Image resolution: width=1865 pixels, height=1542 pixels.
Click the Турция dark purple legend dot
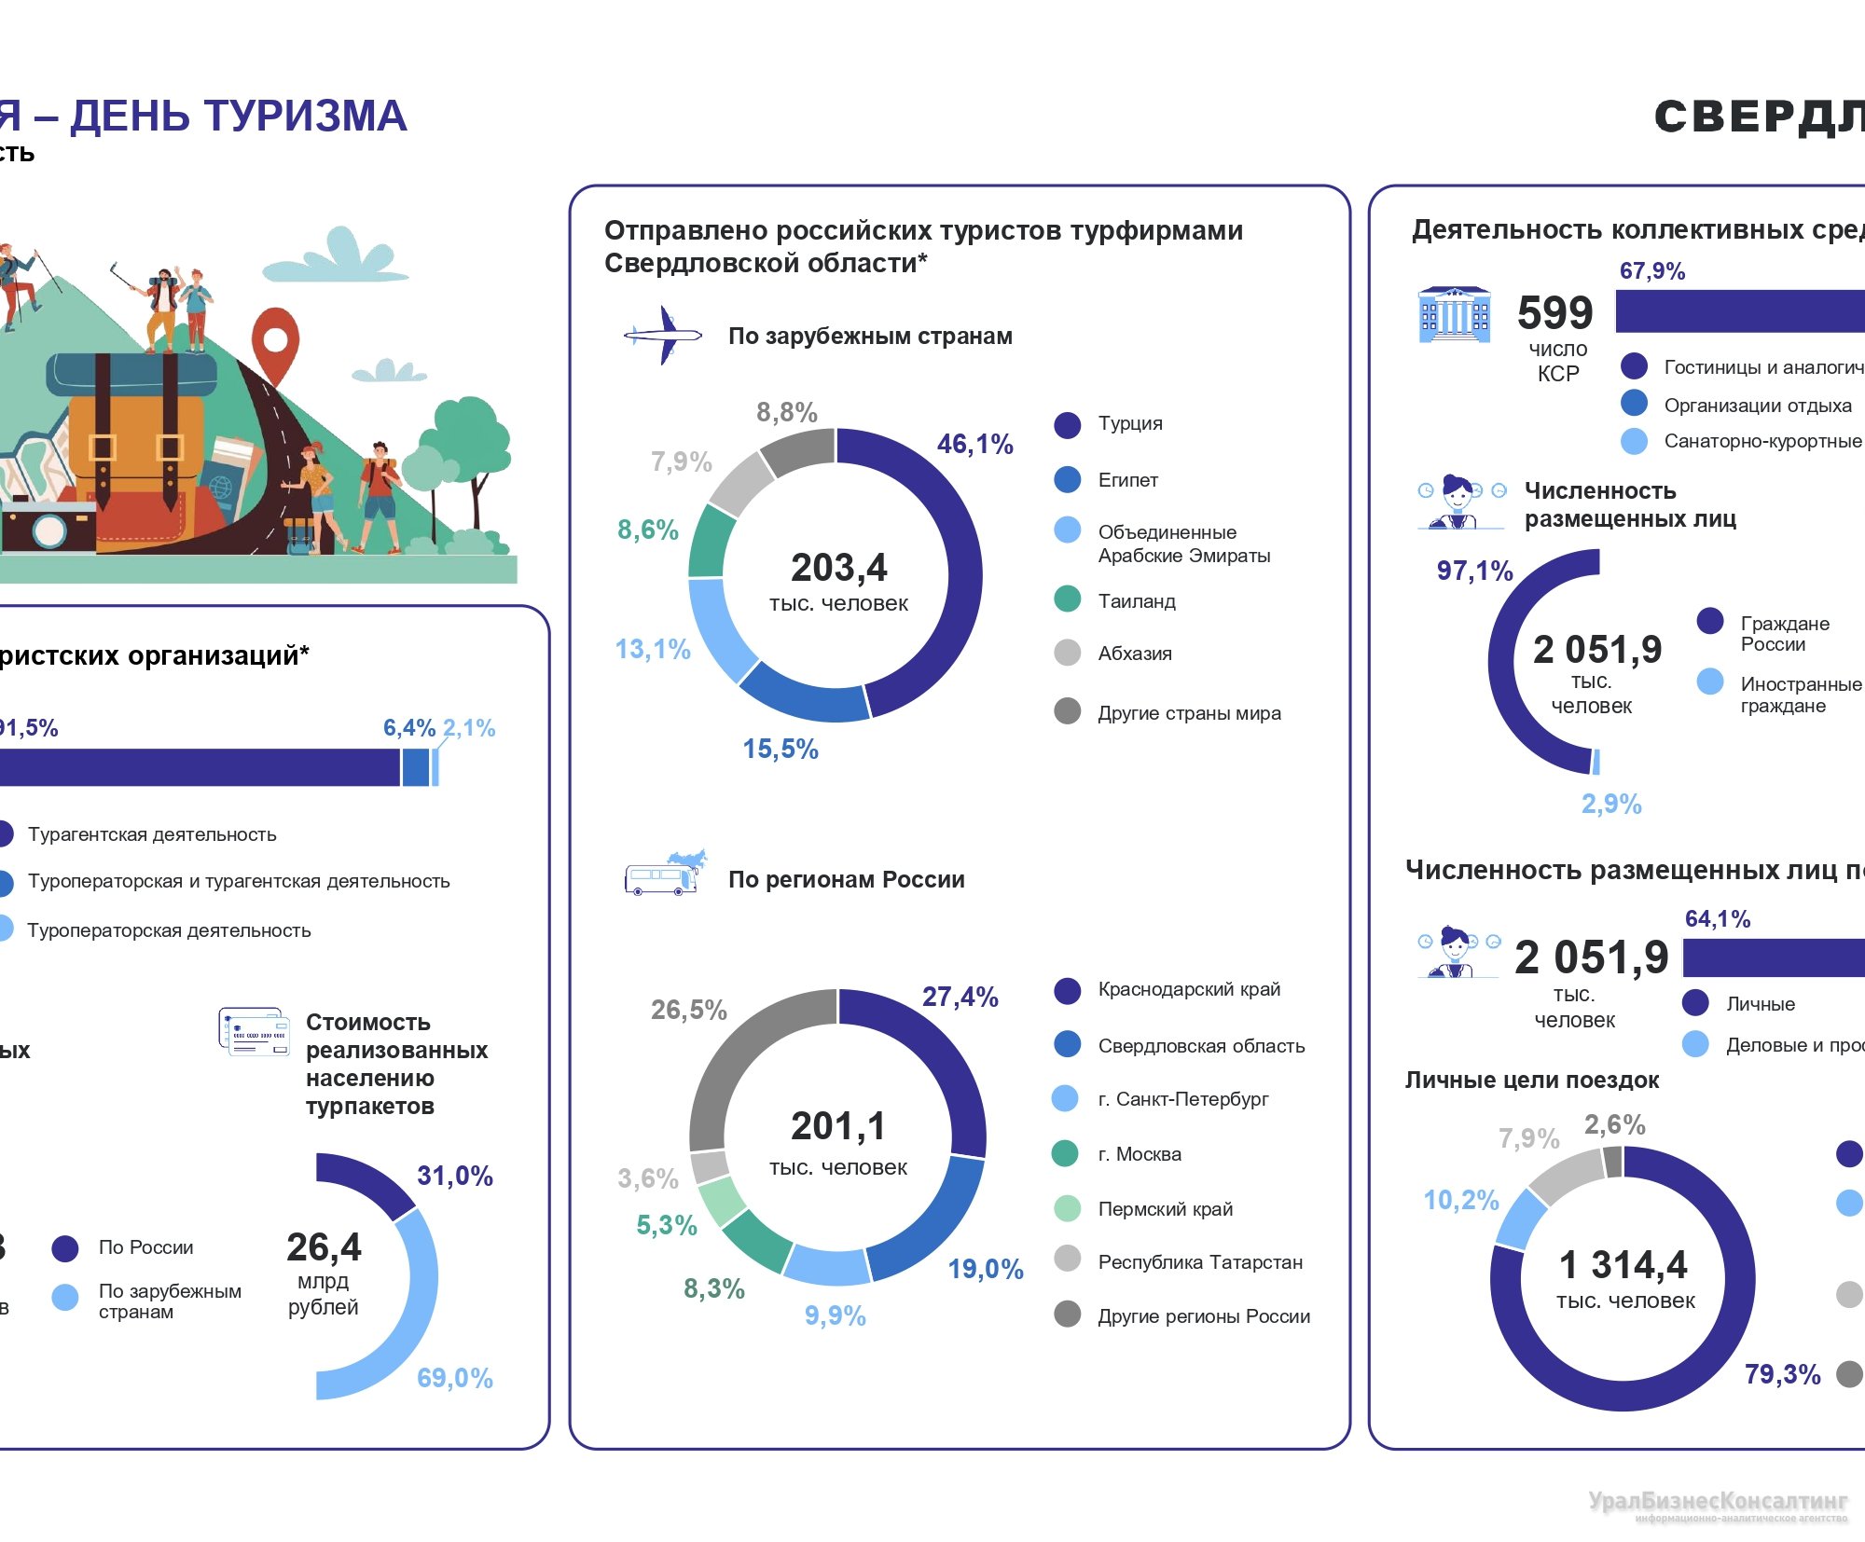point(1067,425)
